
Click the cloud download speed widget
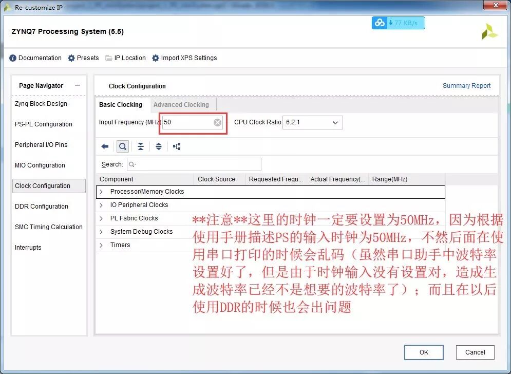(x=398, y=23)
